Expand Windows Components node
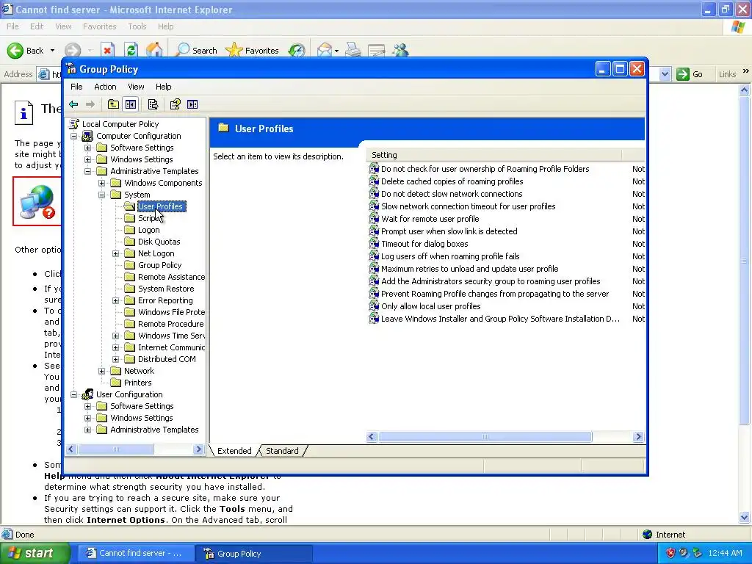The image size is (752, 564). click(101, 183)
